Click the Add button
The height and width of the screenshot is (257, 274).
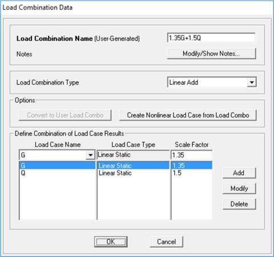pyautogui.click(x=239, y=173)
